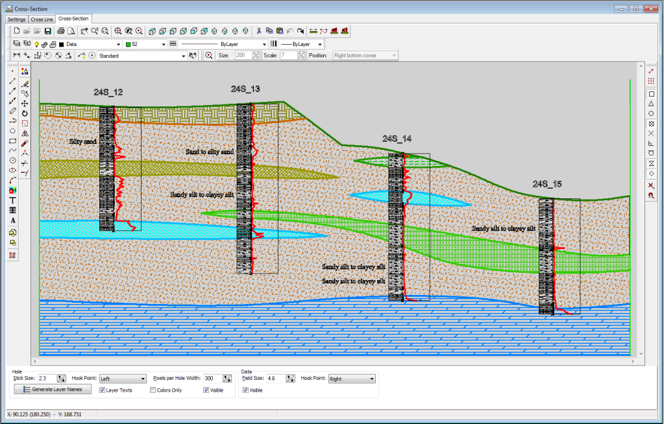
Task: Enable the Colors Only checkbox
Action: [x=153, y=390]
